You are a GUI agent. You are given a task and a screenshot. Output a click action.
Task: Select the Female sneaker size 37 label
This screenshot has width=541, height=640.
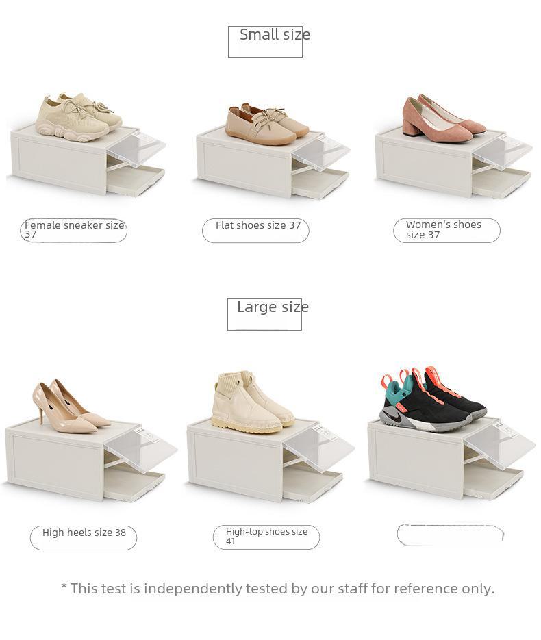[73, 231]
